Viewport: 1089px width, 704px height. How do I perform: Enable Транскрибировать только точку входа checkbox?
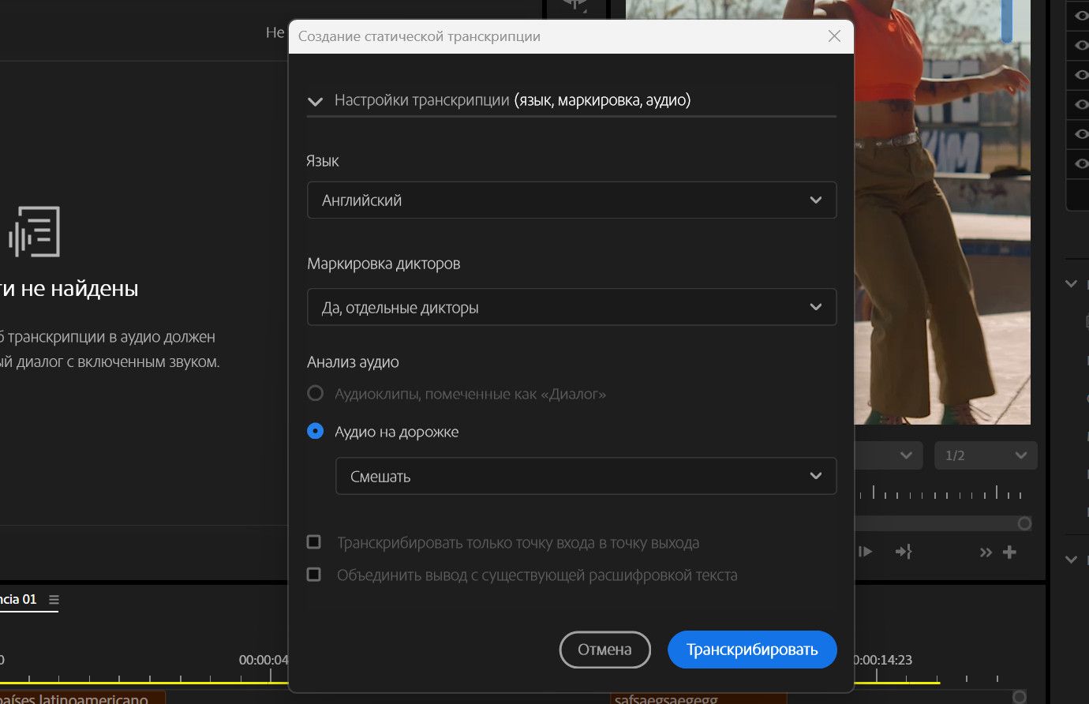click(314, 542)
